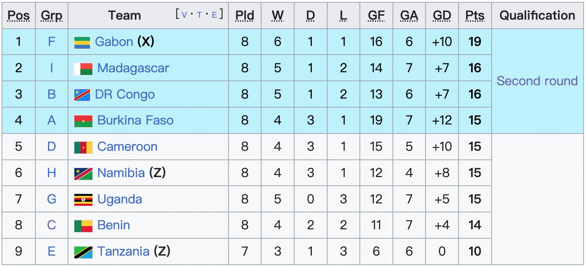
Task: Click the Namibia flag icon
Action: point(83,173)
